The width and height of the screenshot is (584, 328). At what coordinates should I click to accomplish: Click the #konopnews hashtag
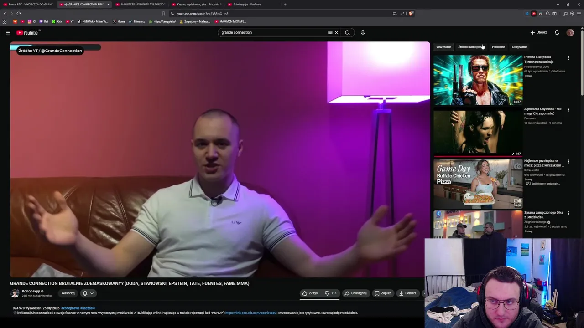[70, 308]
